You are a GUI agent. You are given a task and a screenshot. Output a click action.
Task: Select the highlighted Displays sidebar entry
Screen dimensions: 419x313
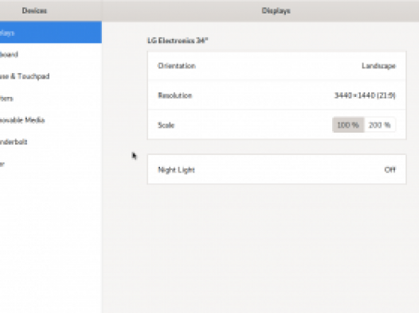point(51,33)
